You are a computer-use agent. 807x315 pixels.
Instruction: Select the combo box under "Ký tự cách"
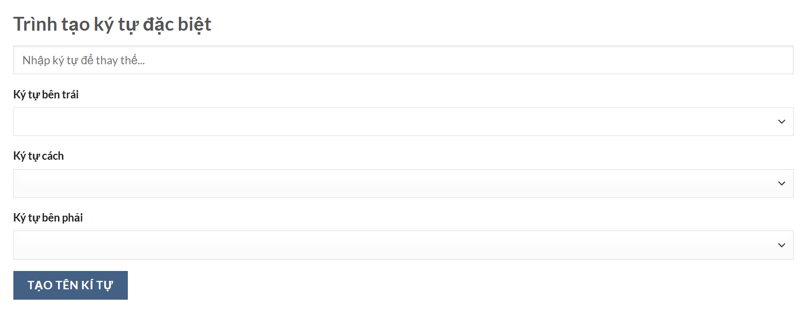point(403,183)
